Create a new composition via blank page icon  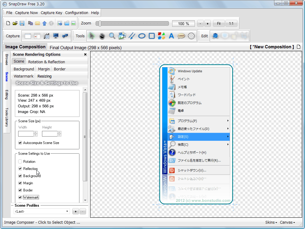tap(8, 23)
